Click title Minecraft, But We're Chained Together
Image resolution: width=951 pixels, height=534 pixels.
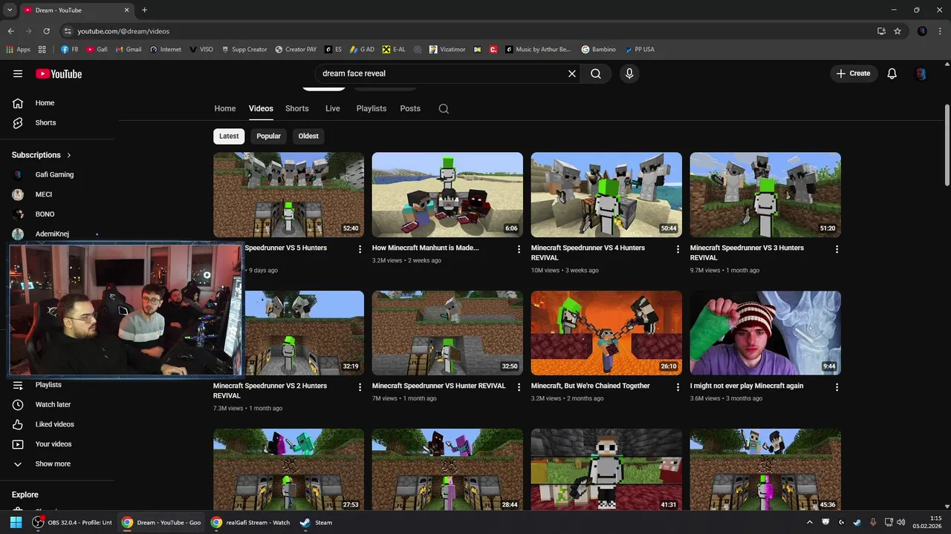[x=591, y=386]
